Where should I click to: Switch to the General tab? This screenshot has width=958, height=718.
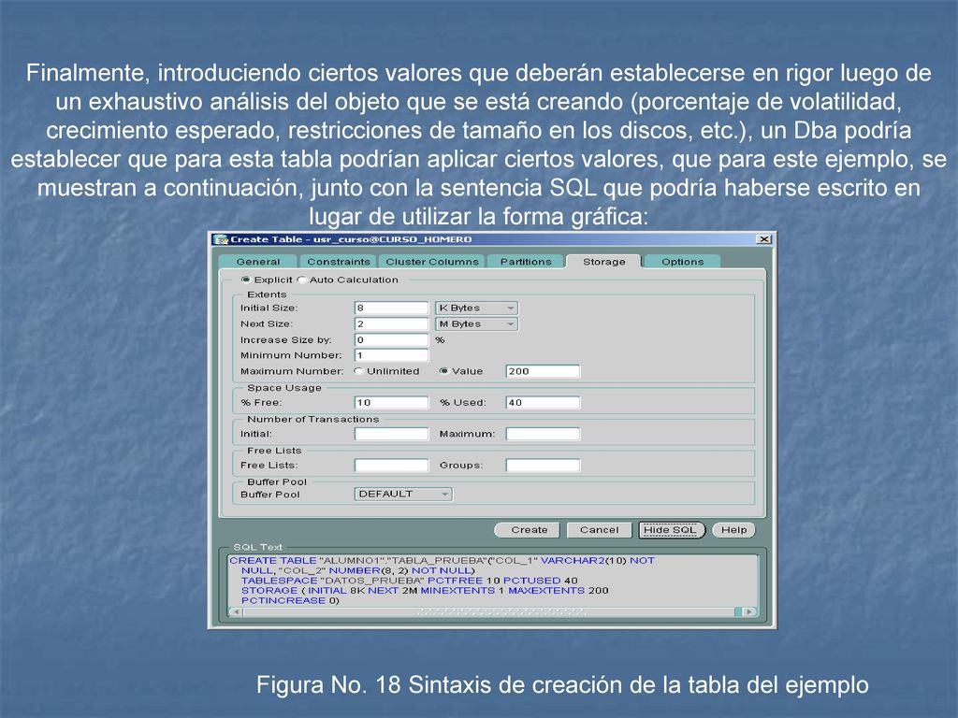pos(258,262)
